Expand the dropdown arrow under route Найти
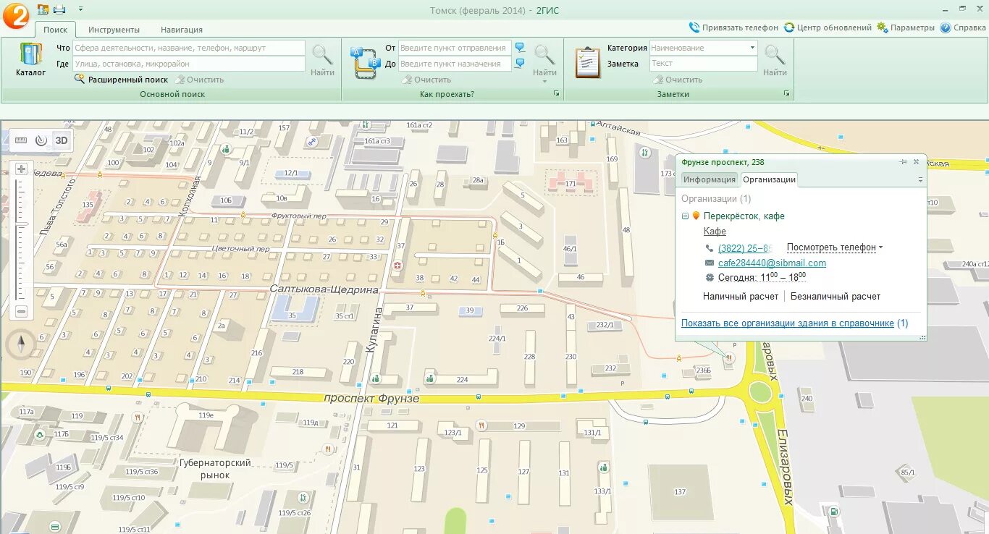The image size is (989, 534). (545, 81)
